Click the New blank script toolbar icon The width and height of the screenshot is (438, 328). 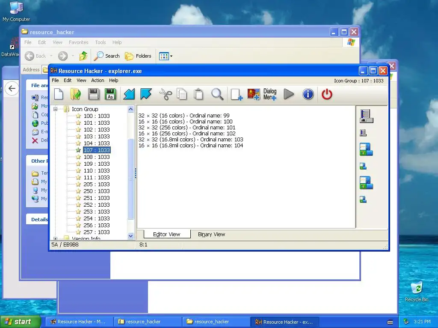pyautogui.click(x=59, y=94)
